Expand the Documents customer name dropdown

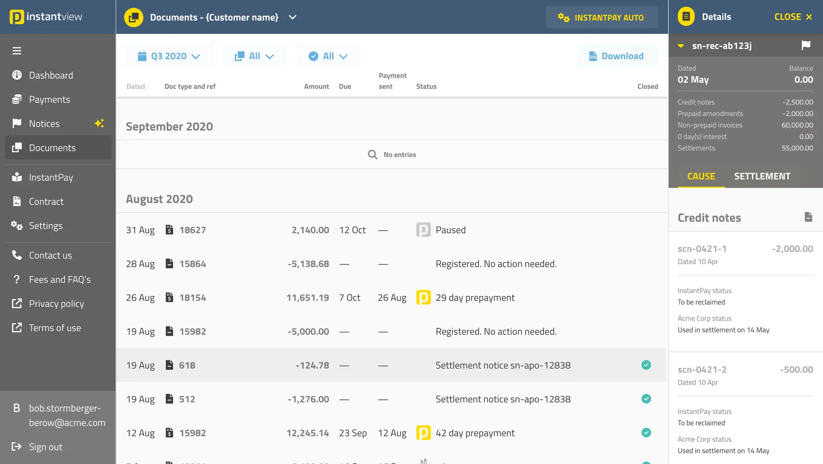[293, 17]
